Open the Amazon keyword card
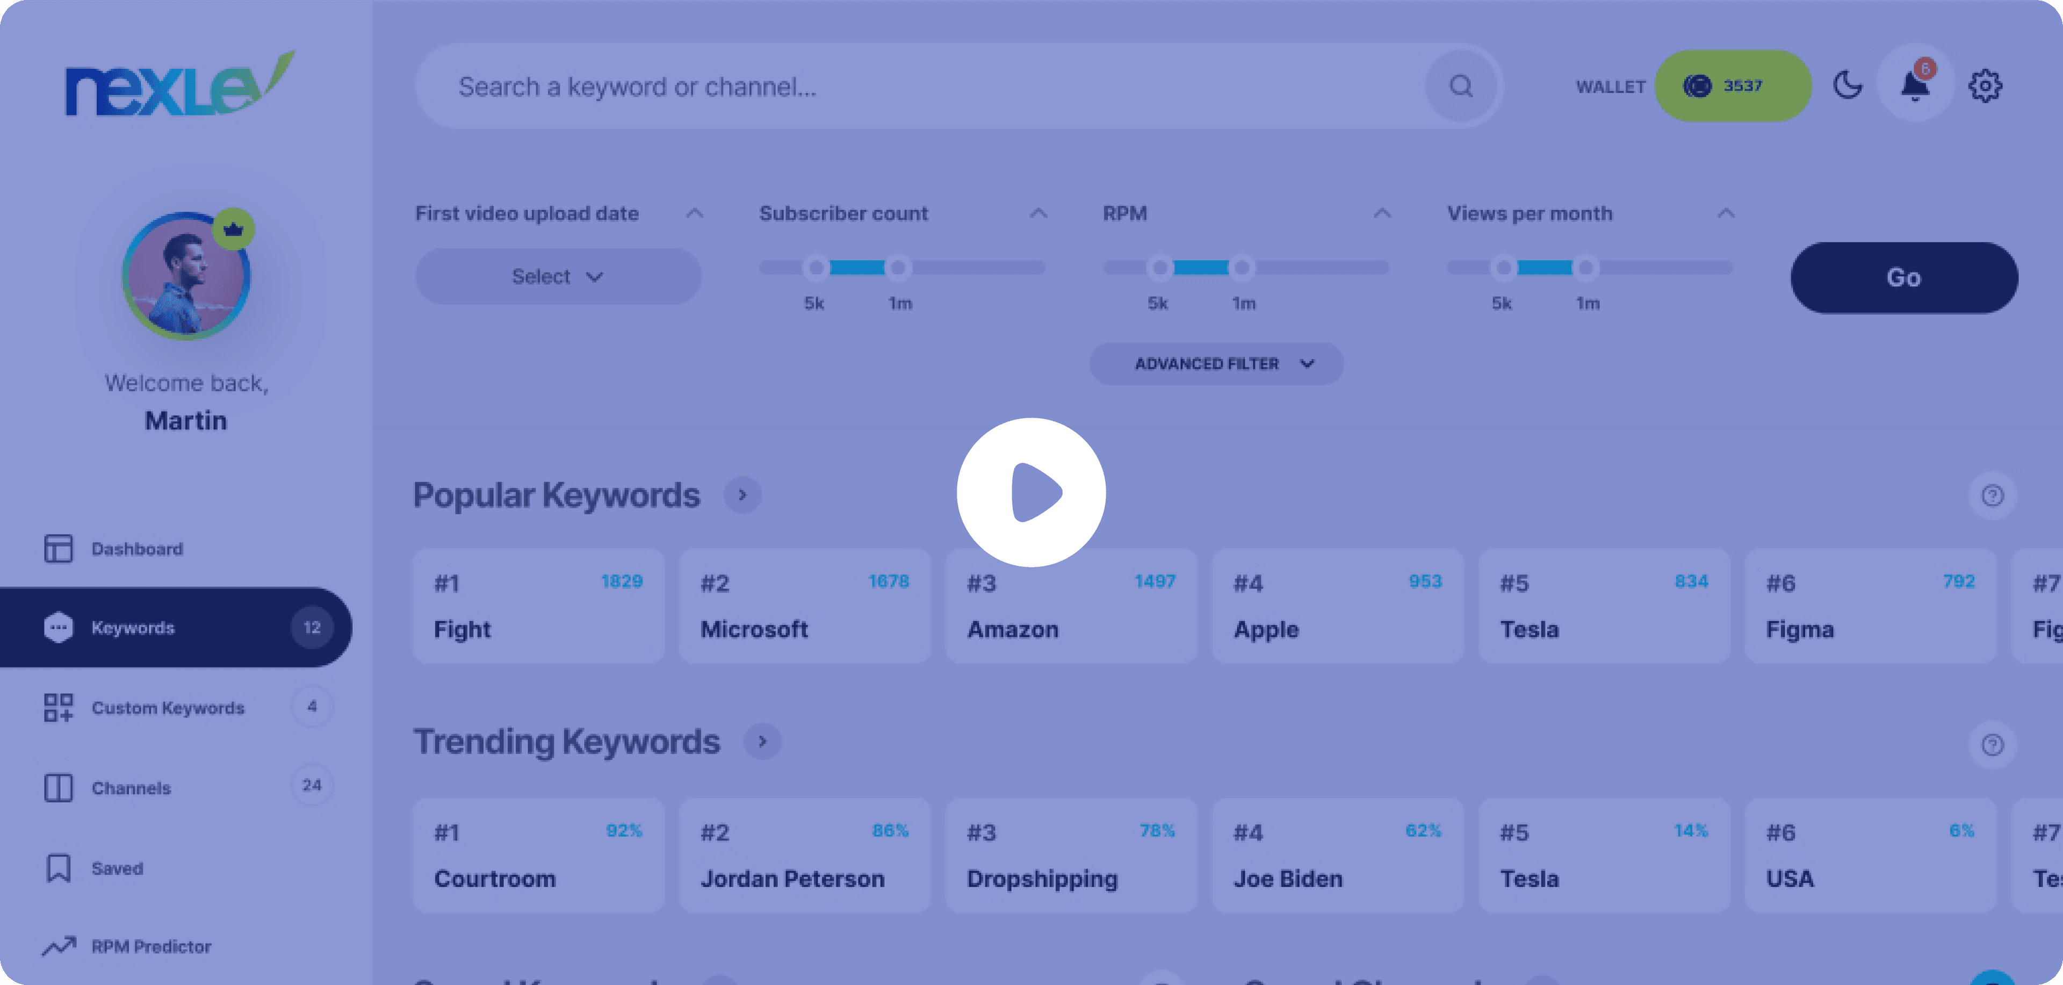This screenshot has height=985, width=2063. (1071, 606)
